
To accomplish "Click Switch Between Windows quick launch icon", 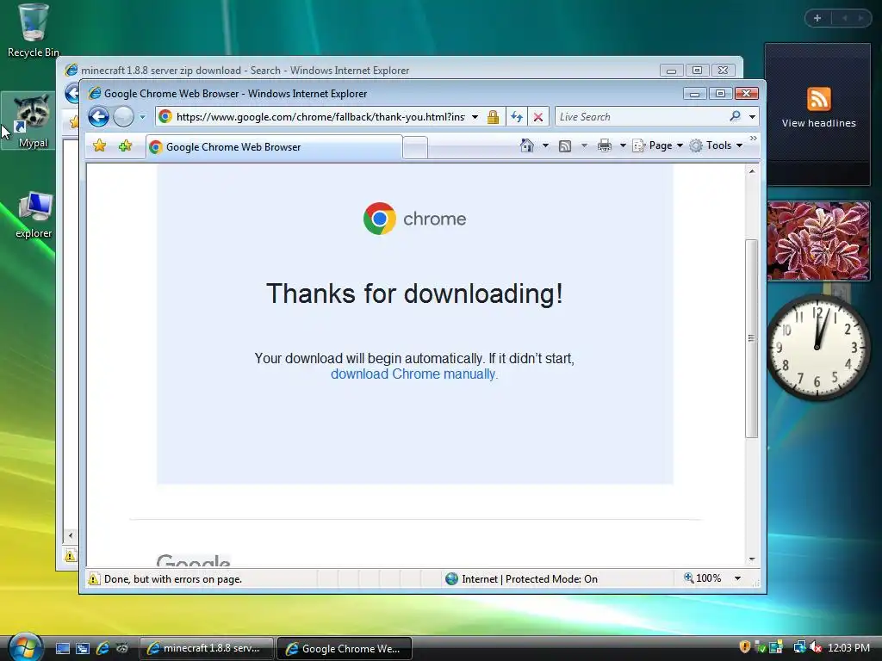I will coord(83,648).
